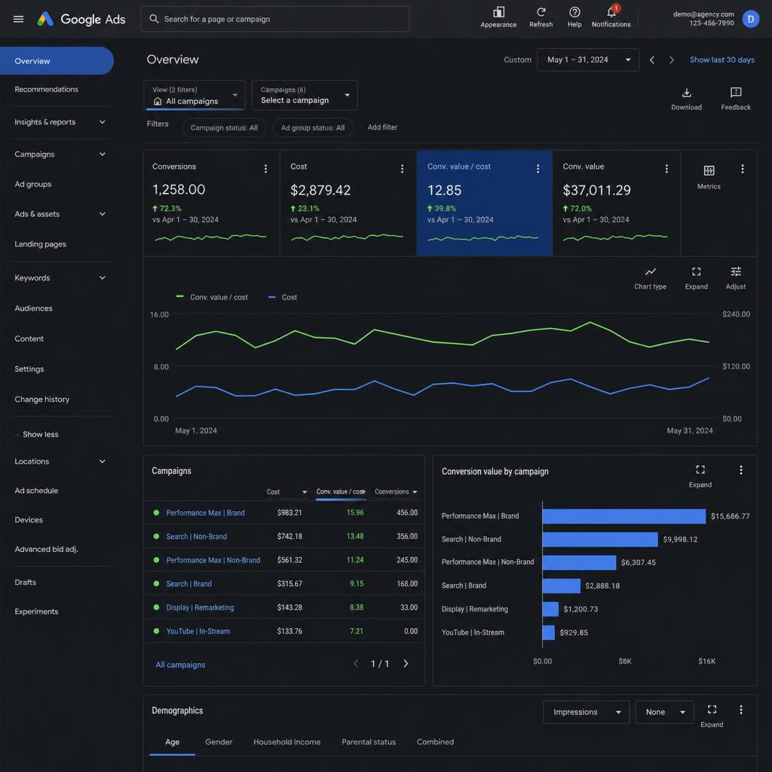Open Ad schedule in the sidebar
Screen dimensions: 772x772
click(x=36, y=490)
